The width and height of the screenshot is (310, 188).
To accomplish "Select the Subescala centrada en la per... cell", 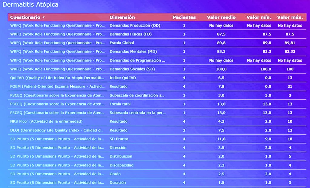I will click(x=137, y=113).
